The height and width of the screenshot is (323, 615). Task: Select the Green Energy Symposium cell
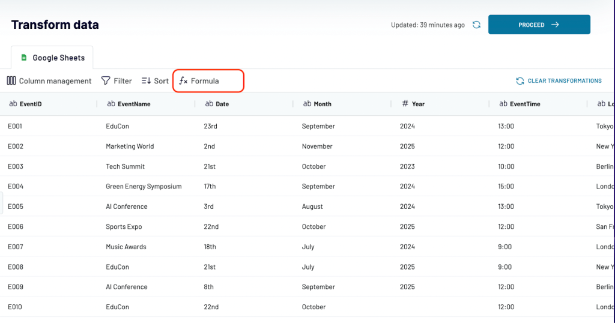coord(144,186)
